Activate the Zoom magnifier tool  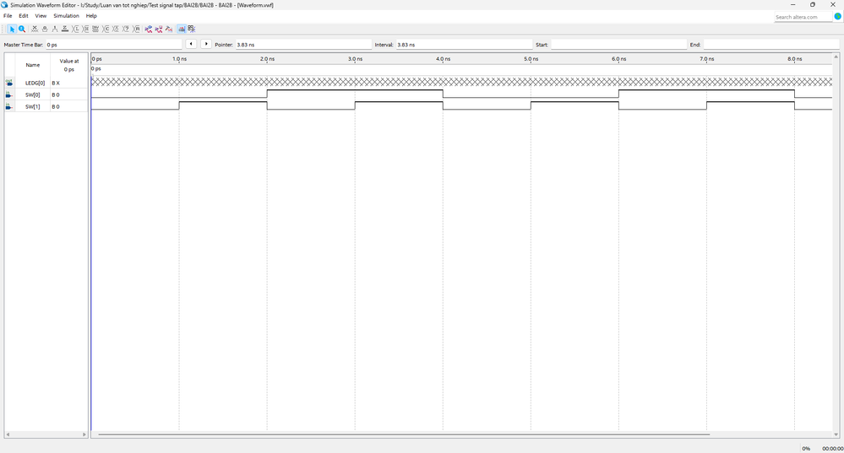click(22, 29)
